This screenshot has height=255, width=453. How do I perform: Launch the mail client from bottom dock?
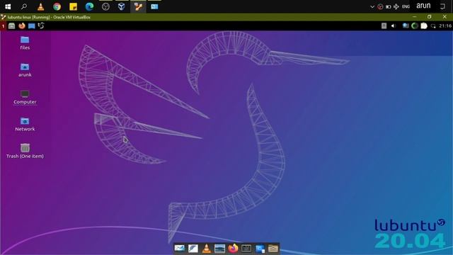pos(179,249)
